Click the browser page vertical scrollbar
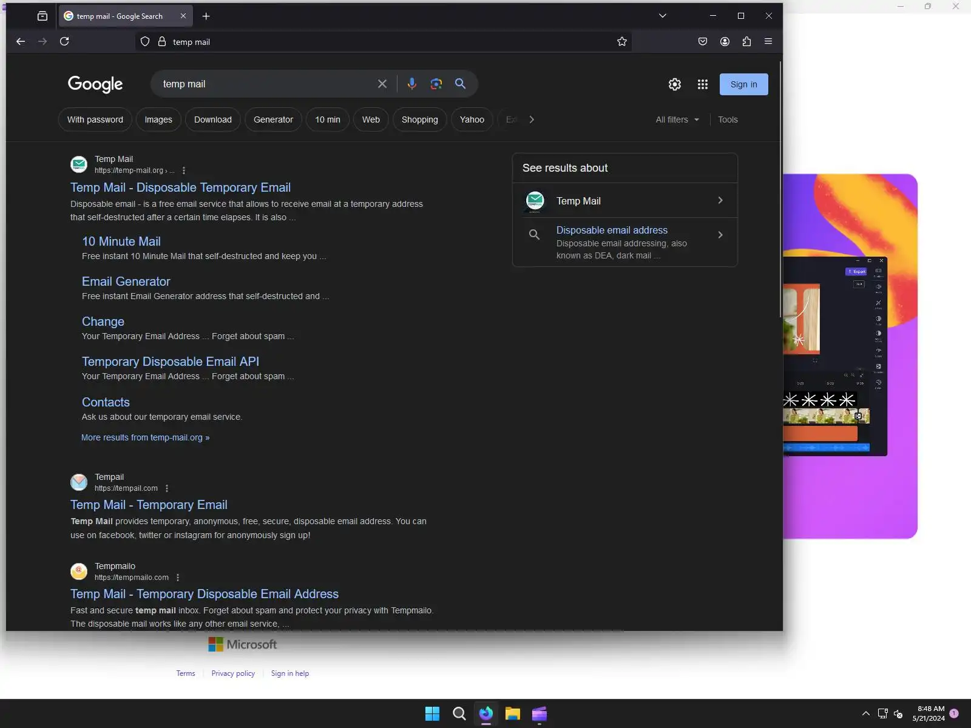 pyautogui.click(x=780, y=189)
